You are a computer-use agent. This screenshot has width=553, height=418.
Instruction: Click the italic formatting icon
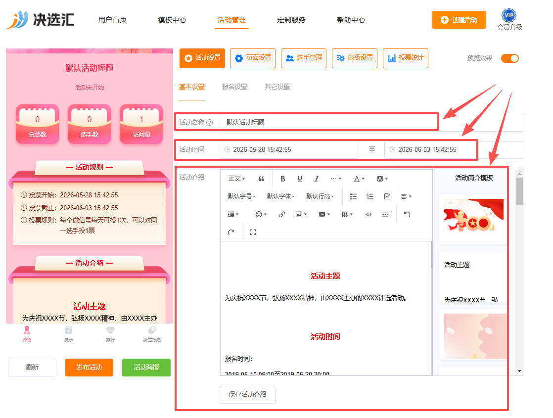pyautogui.click(x=317, y=179)
